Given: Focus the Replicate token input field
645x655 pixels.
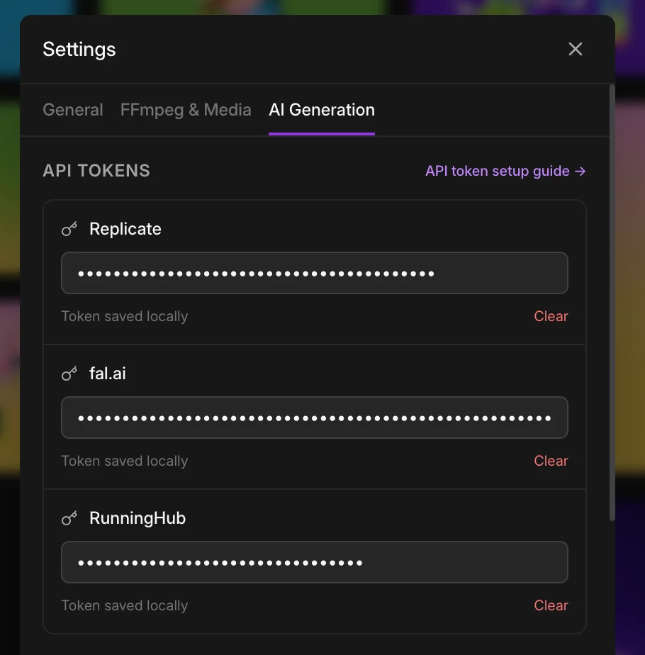Looking at the screenshot, I should pos(315,273).
